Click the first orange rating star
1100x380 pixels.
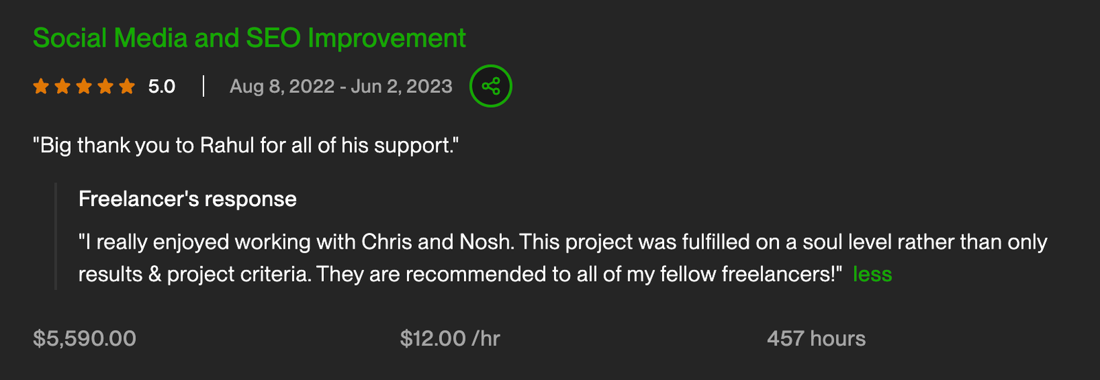[41, 86]
